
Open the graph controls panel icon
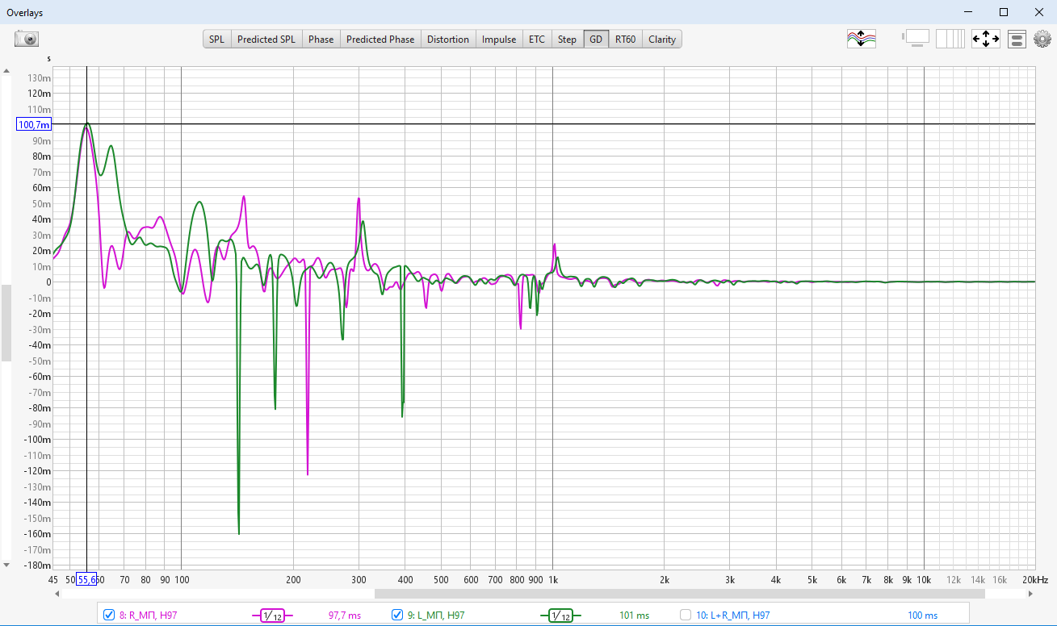coord(1017,39)
